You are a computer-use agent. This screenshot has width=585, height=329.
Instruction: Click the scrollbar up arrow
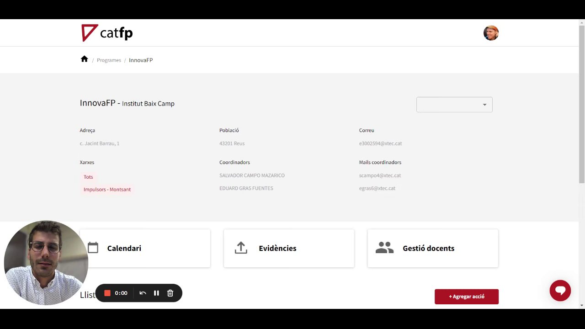pos(582,22)
